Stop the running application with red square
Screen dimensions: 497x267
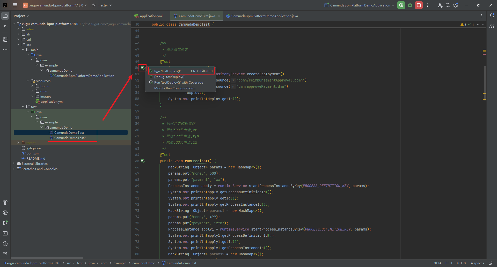click(x=419, y=5)
